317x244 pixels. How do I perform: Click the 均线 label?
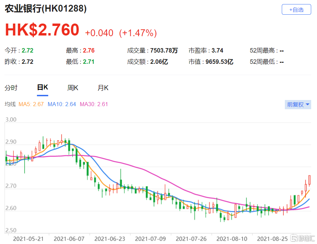[10, 104]
